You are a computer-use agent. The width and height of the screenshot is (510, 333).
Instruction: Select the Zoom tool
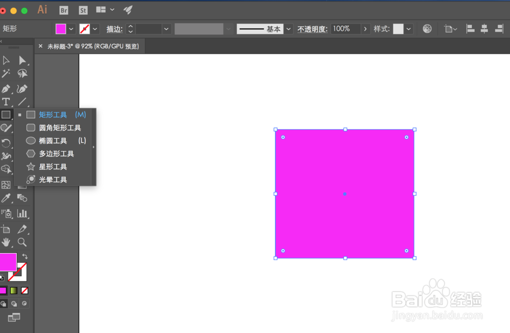click(x=22, y=242)
